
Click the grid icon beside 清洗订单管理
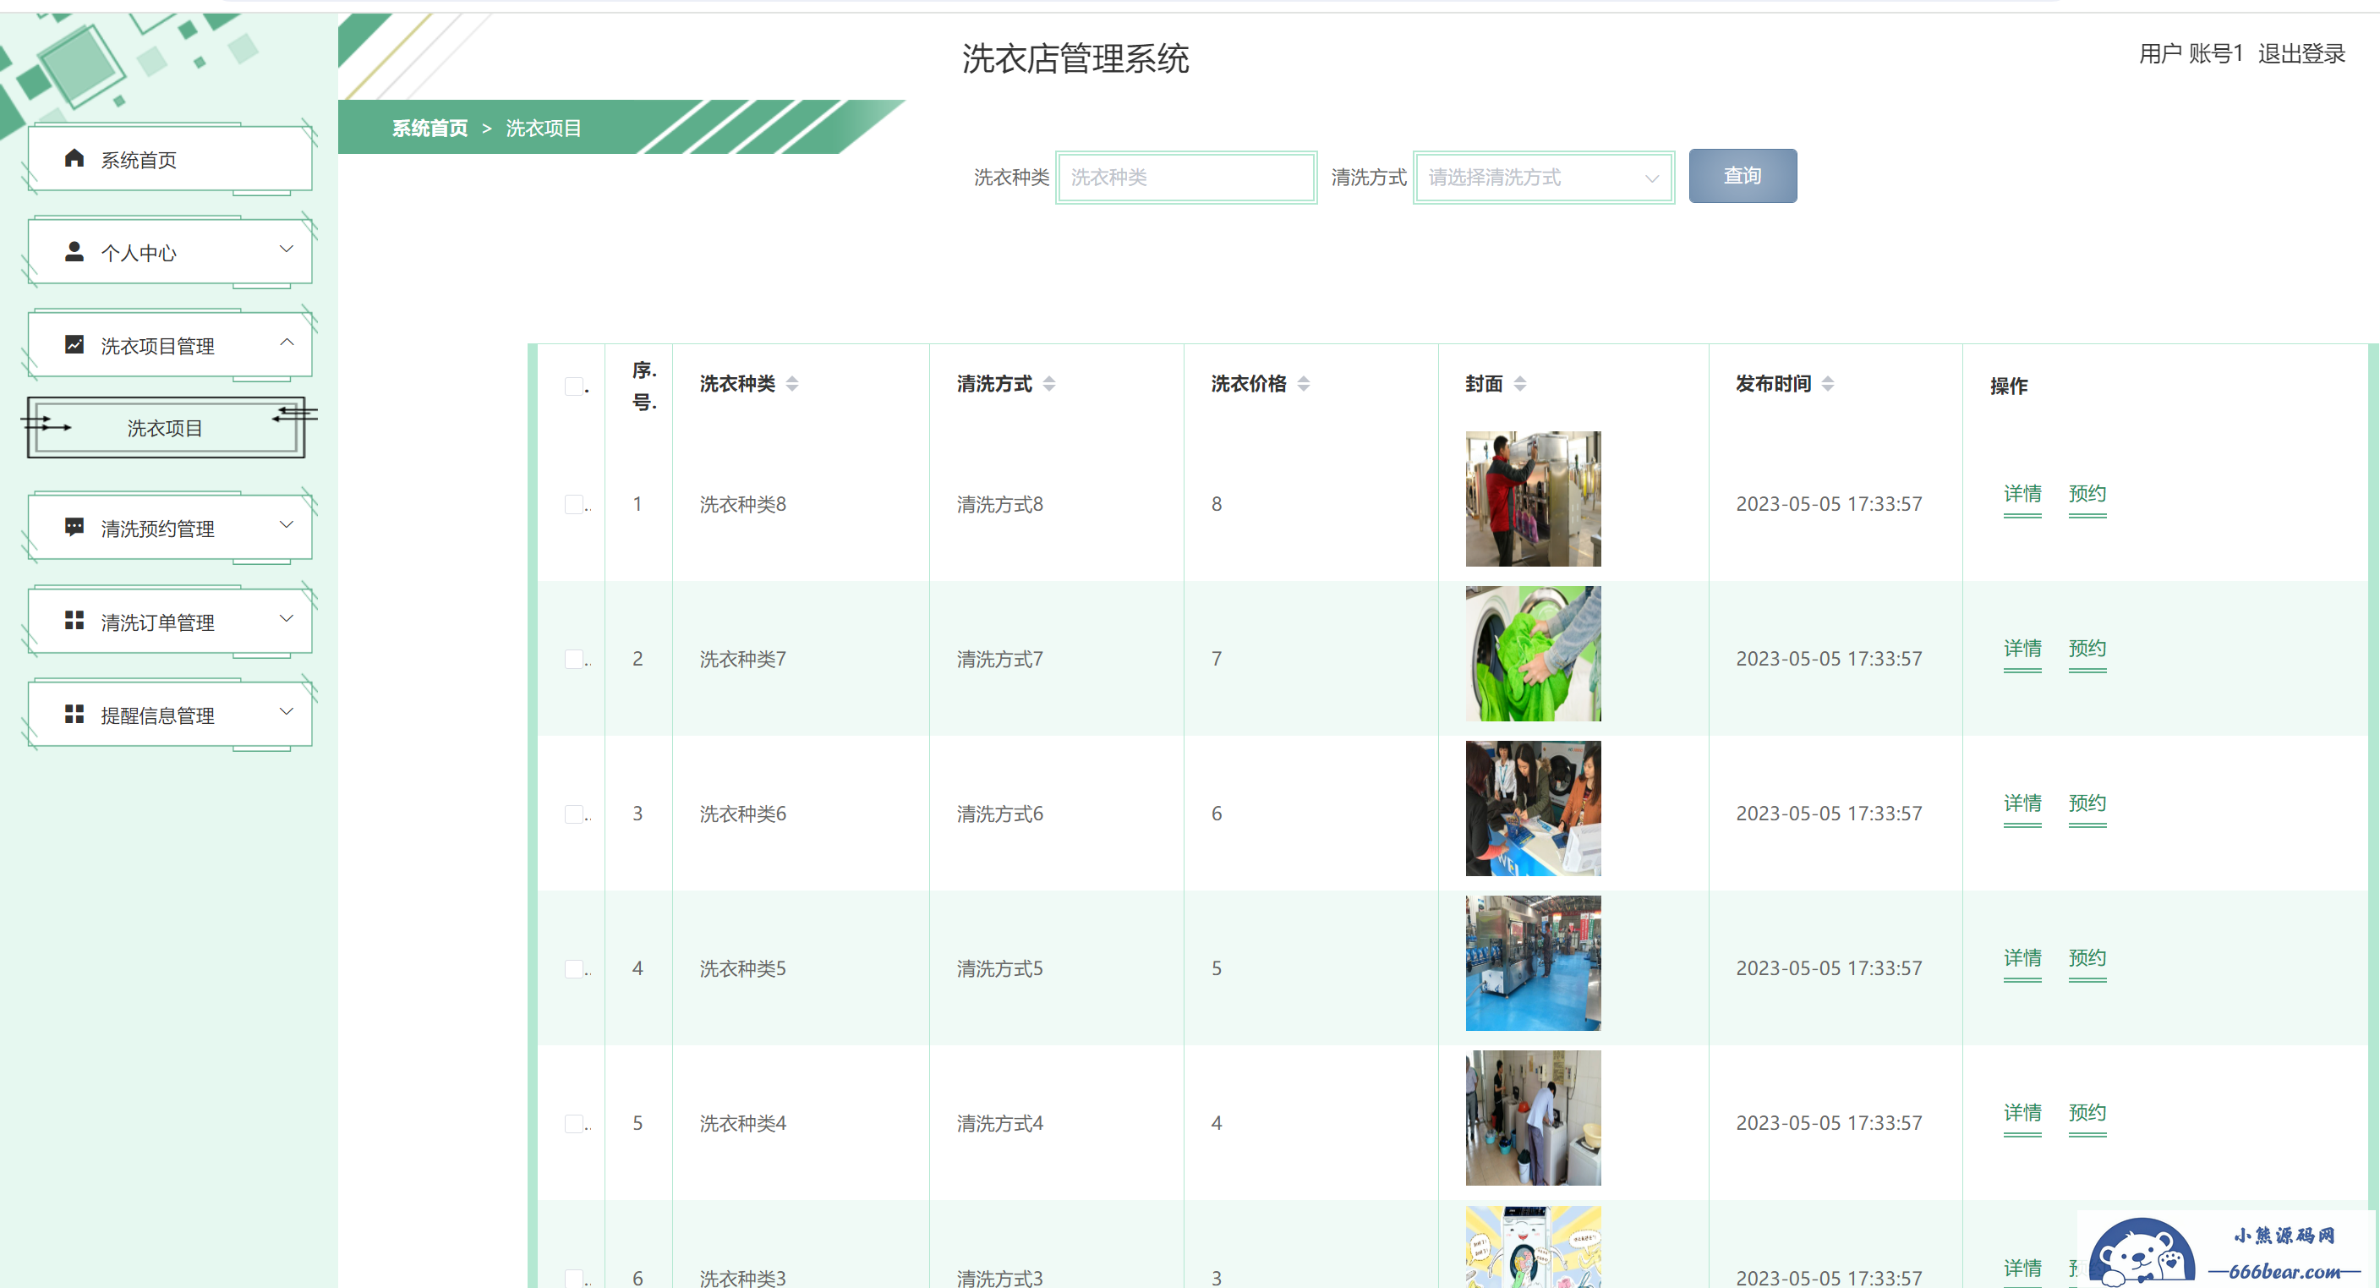[x=75, y=621]
